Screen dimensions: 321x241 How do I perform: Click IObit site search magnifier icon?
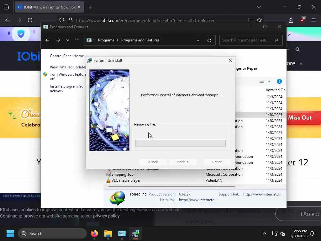pos(297,49)
